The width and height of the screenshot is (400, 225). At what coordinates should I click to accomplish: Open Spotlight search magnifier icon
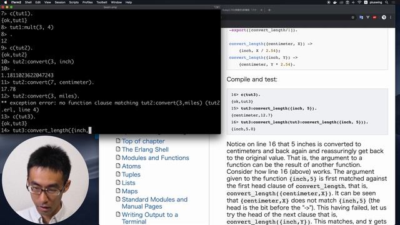coord(387,2)
